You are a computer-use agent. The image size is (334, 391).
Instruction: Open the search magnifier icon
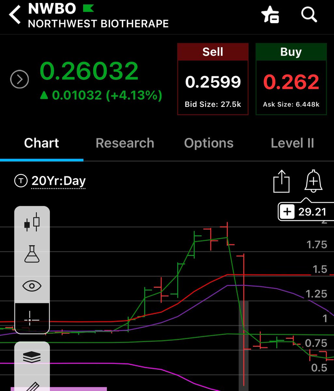(x=309, y=15)
